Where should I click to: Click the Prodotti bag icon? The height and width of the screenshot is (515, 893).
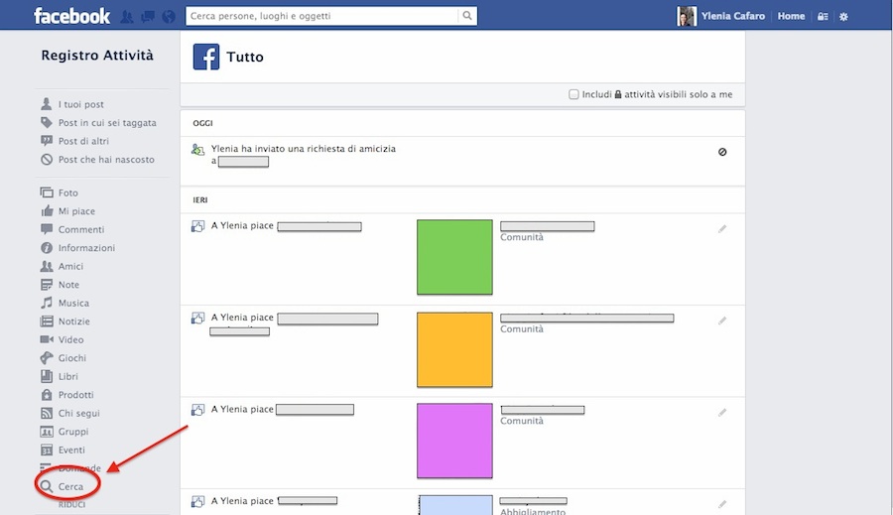pyautogui.click(x=47, y=394)
